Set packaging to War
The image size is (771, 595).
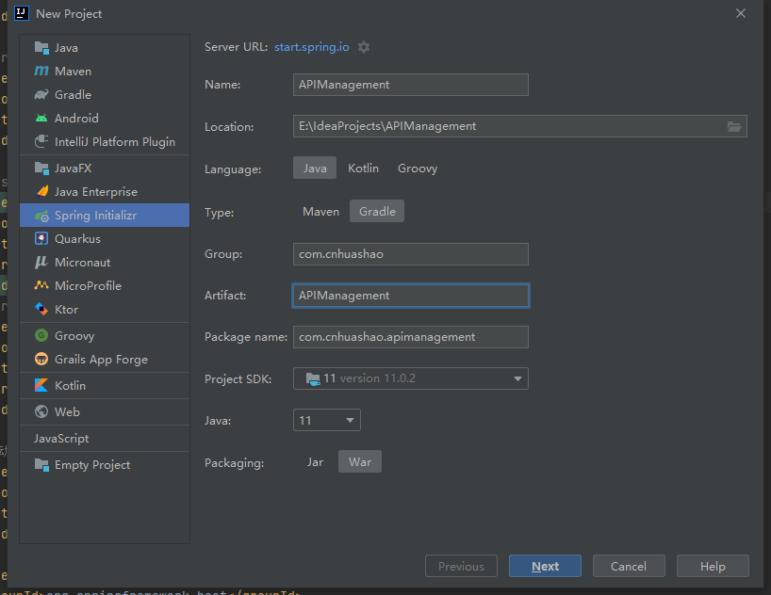(x=360, y=462)
